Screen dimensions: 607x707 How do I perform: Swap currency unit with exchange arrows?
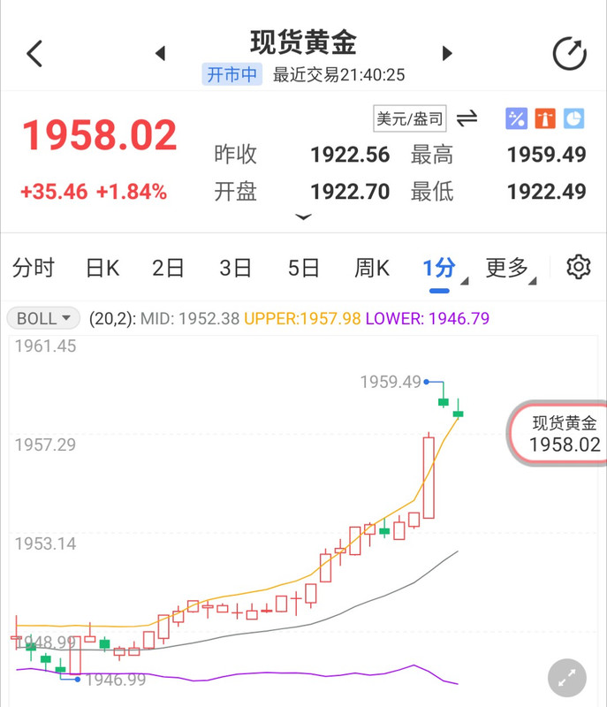point(467,119)
